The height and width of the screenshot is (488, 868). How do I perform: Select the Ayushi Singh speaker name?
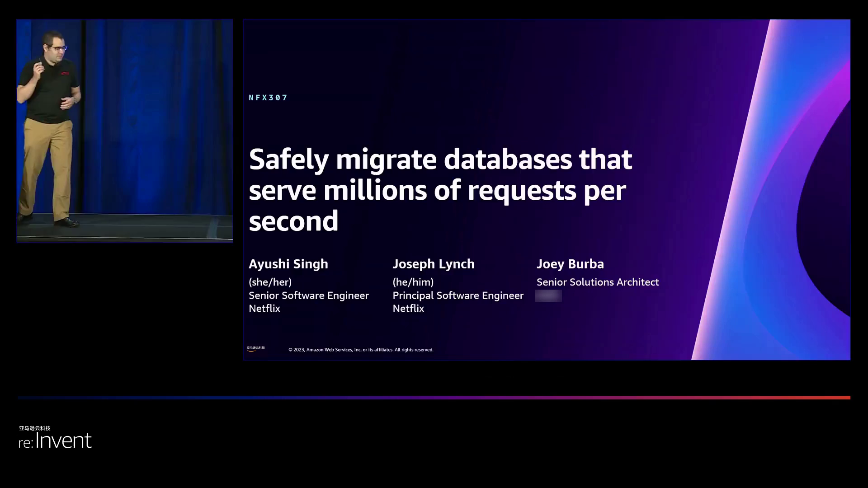click(x=288, y=264)
